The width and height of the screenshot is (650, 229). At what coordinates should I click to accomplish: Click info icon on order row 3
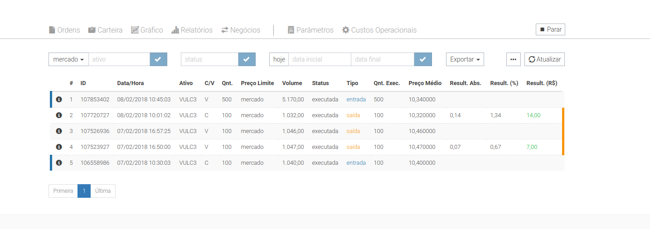[x=58, y=131]
